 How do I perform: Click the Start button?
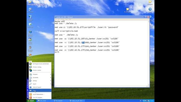pyautogui.click(x=31, y=101)
